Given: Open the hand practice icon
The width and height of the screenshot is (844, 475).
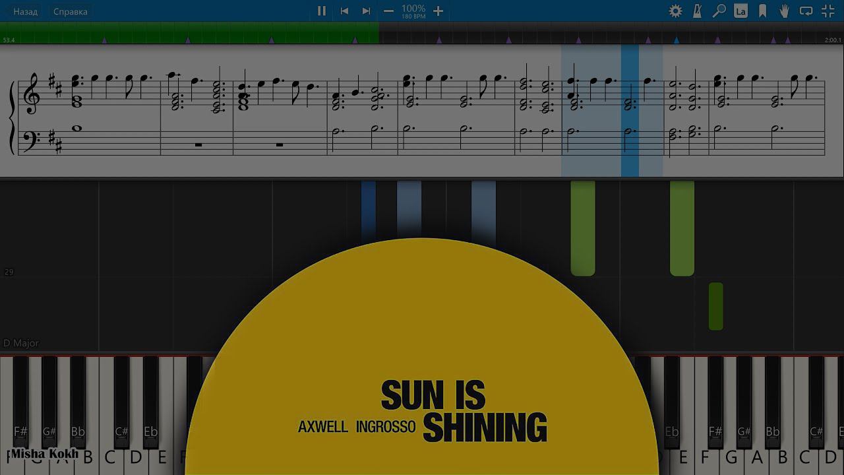Looking at the screenshot, I should tap(784, 11).
